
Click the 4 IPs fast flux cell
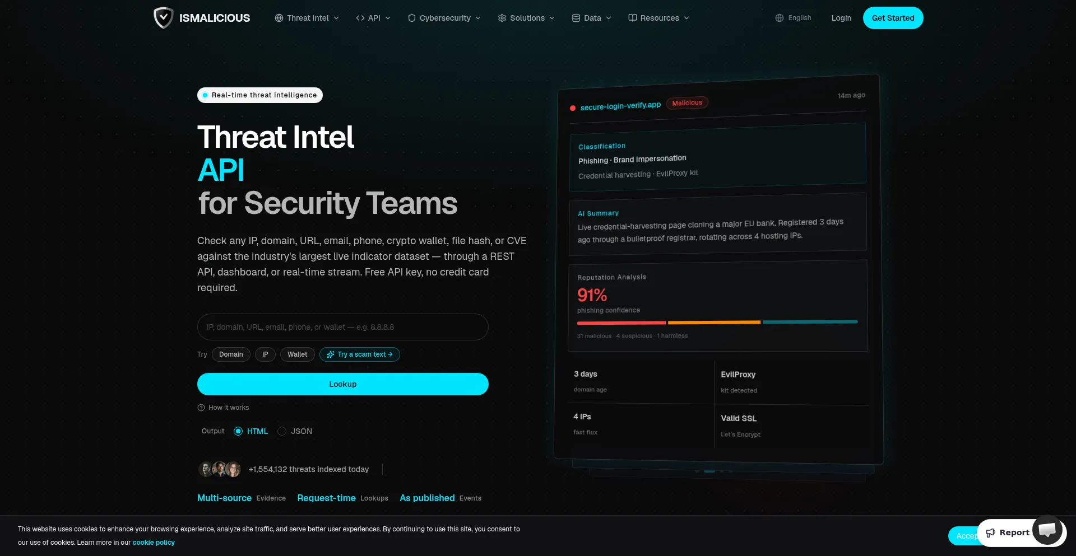pos(641,424)
